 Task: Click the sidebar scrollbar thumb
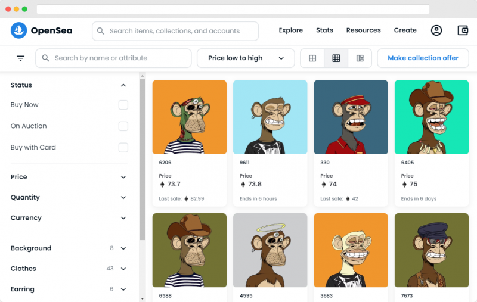[x=143, y=160]
